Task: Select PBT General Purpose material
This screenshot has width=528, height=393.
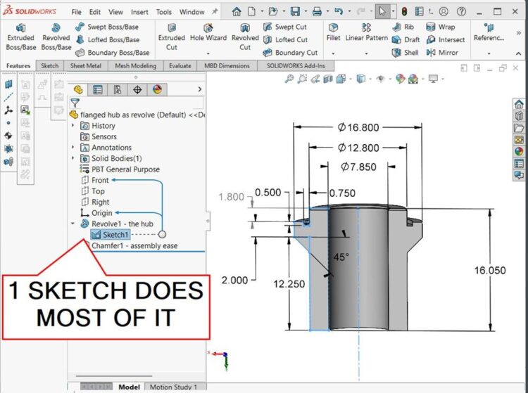Action: [120, 169]
